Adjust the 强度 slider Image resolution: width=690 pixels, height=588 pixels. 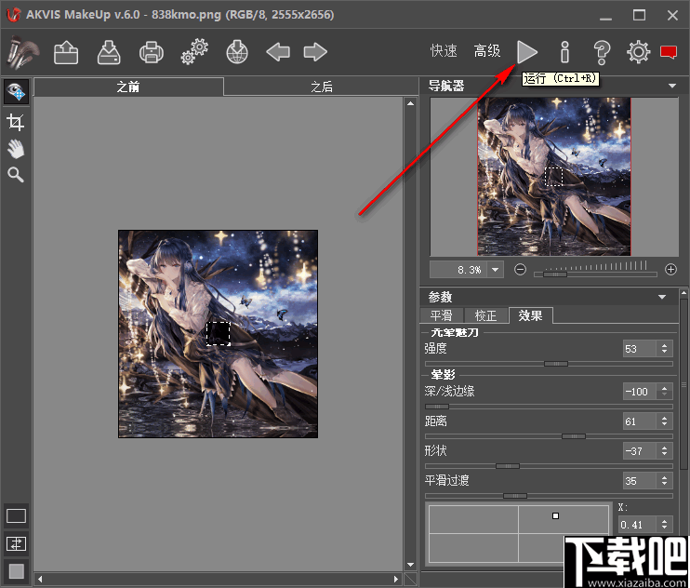556,364
